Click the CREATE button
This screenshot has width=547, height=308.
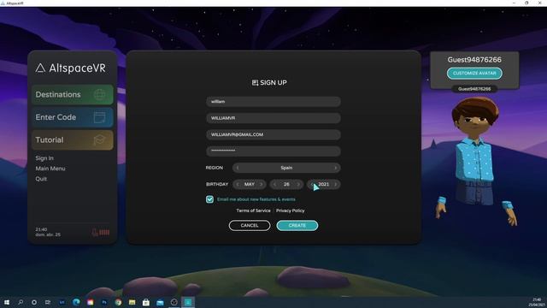pyautogui.click(x=297, y=226)
